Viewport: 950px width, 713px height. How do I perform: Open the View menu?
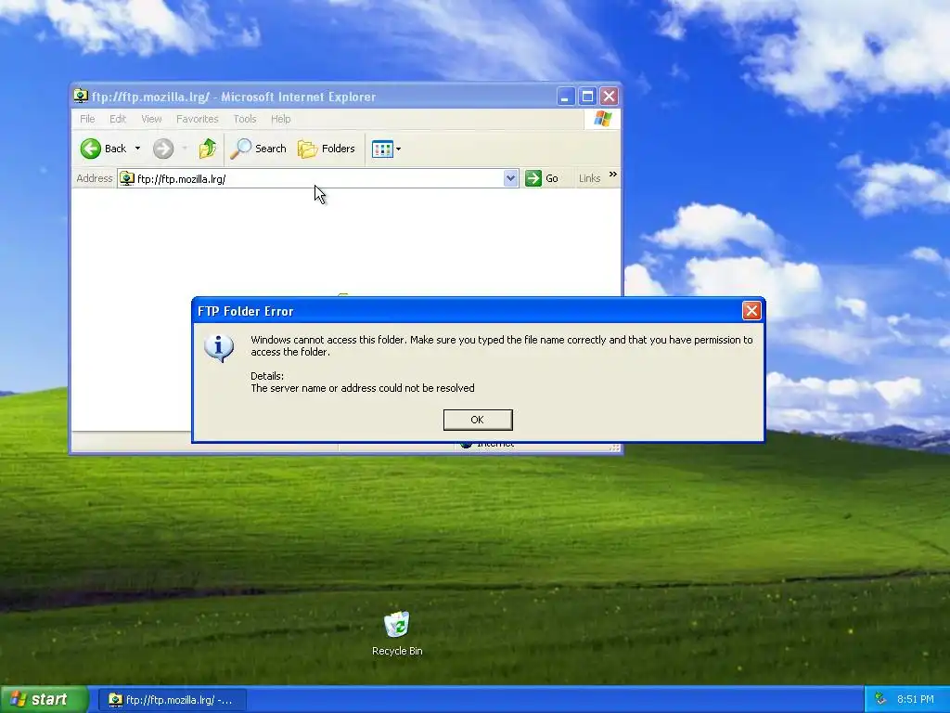pyautogui.click(x=151, y=119)
